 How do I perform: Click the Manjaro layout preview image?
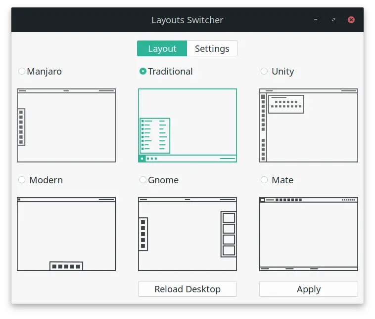pyautogui.click(x=66, y=125)
